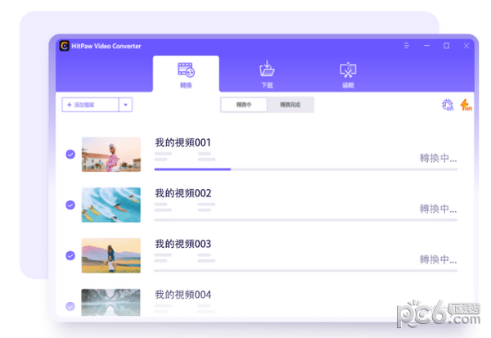Open the hamburger menu in the title bar

(407, 46)
